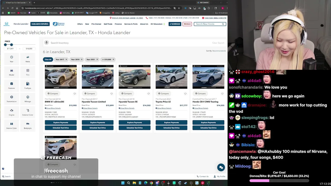The image size is (331, 186).
Task: Toggle Compare for Hyundai Tucson Limited
Action: pyautogui.click(x=90, y=94)
